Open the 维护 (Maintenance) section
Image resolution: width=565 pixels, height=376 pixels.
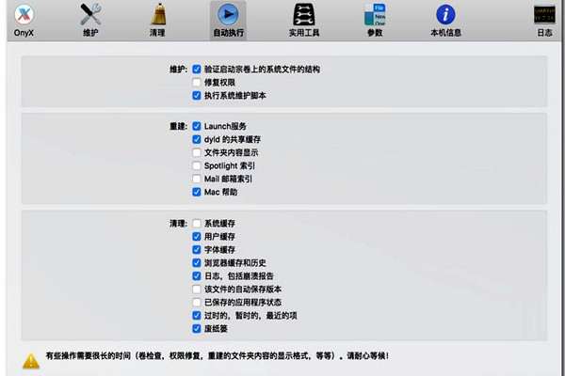(90, 15)
